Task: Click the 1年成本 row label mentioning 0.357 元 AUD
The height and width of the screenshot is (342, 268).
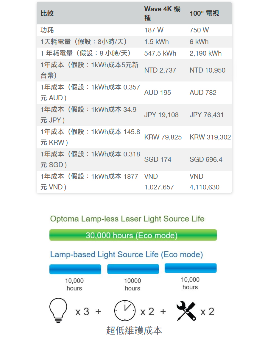Action: [90, 92]
